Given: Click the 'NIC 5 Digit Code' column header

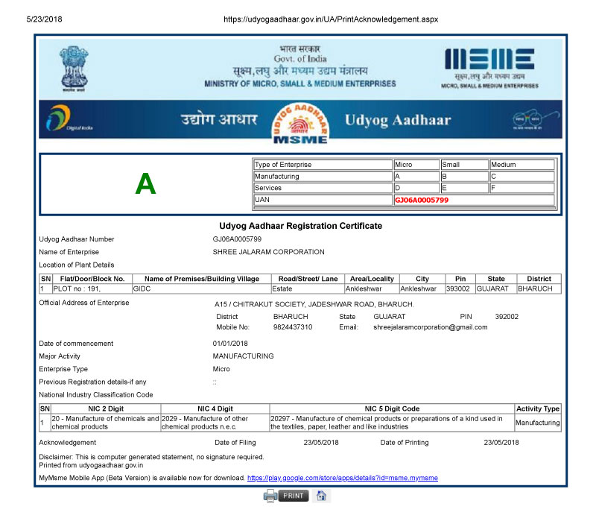Looking at the screenshot, I should click(x=392, y=408).
